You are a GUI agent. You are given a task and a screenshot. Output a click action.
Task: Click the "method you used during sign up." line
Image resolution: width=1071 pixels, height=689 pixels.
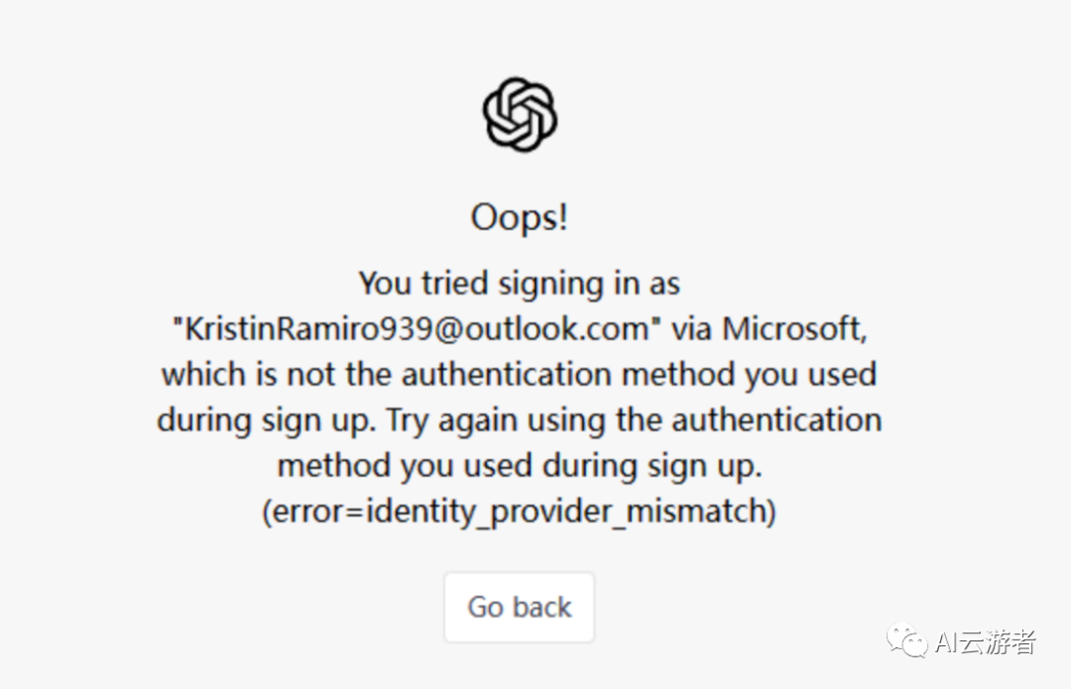click(x=520, y=465)
